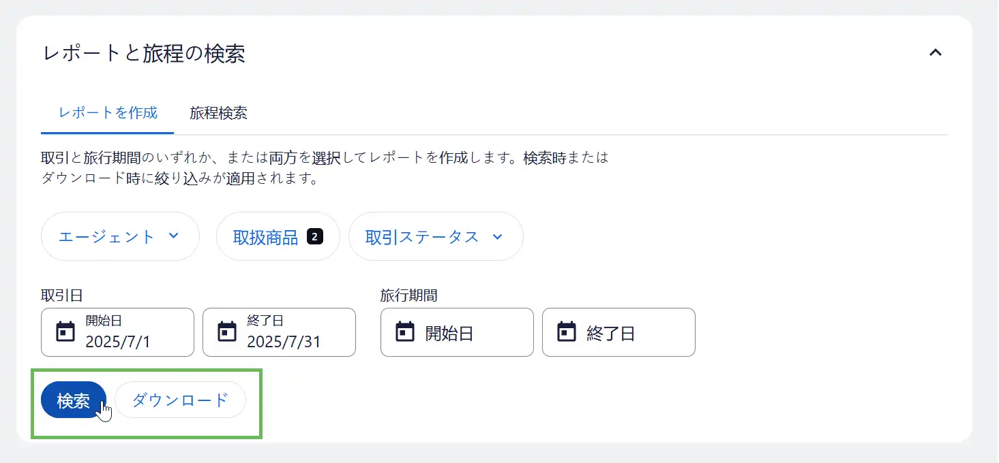
Task: Click the chevron arrow beside 取引ステータス
Action: tap(497, 236)
